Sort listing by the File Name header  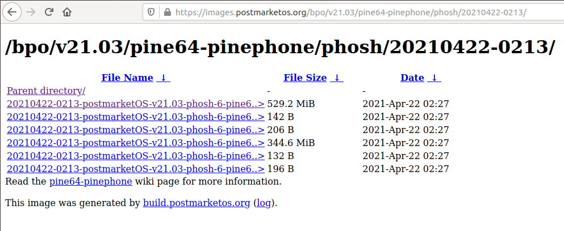coord(127,78)
